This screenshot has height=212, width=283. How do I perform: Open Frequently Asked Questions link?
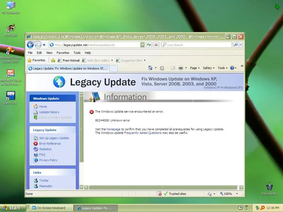pos(143,133)
